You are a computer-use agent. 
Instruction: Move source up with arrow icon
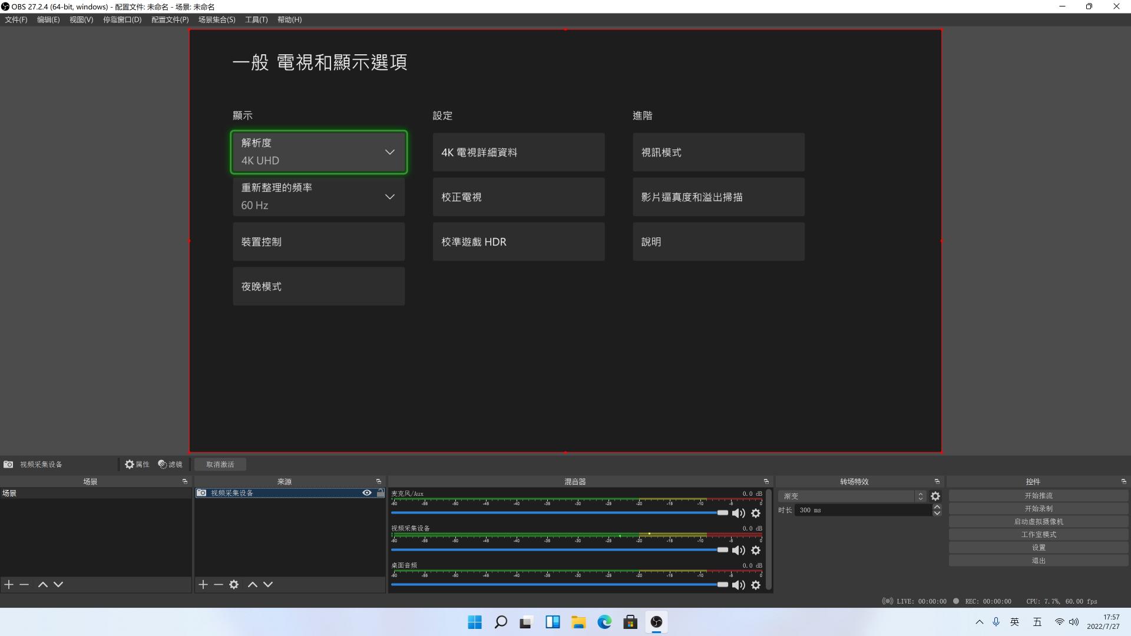pyautogui.click(x=253, y=585)
